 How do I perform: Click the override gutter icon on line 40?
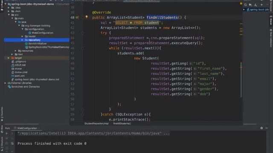(x=77, y=17)
